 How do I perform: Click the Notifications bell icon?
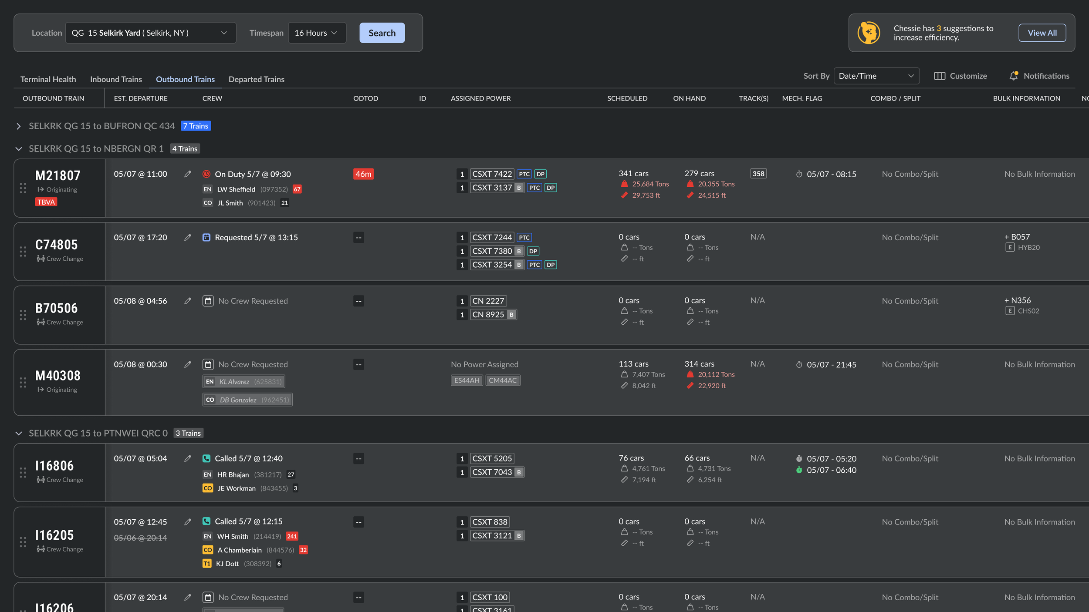pos(1014,76)
